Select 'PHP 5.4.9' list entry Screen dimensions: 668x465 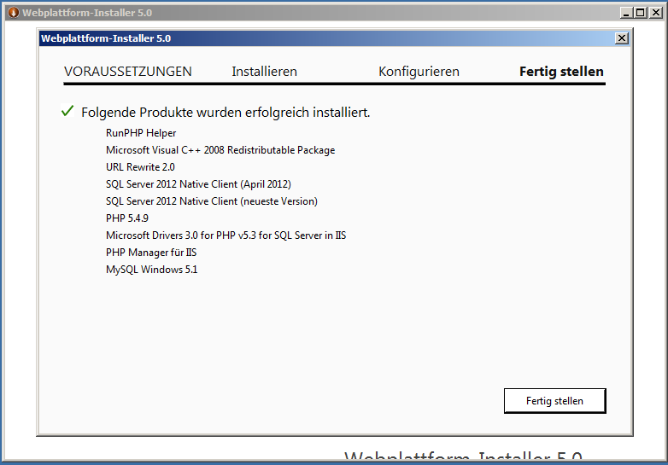127,218
